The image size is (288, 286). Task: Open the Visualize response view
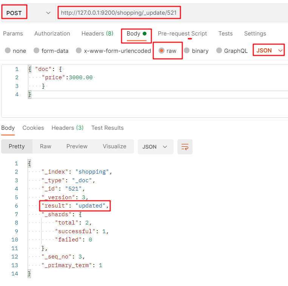[x=114, y=146]
